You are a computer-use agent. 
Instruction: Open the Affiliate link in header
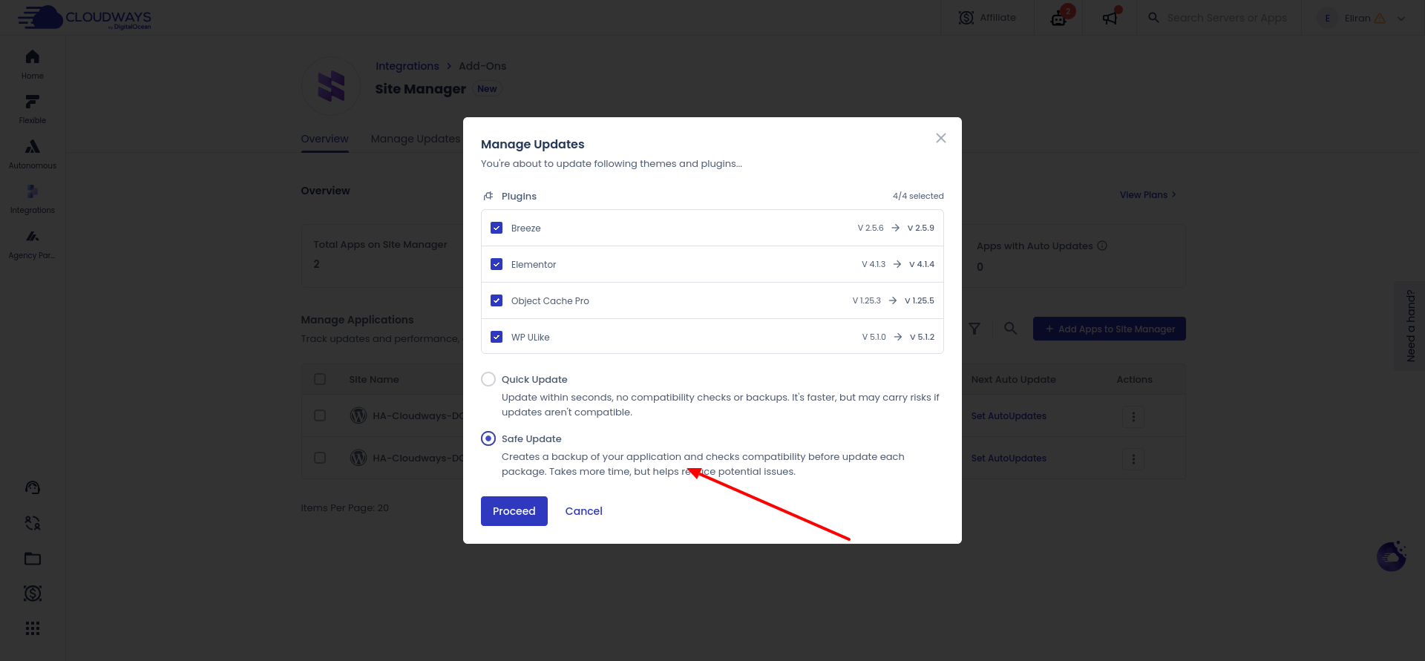(x=987, y=18)
